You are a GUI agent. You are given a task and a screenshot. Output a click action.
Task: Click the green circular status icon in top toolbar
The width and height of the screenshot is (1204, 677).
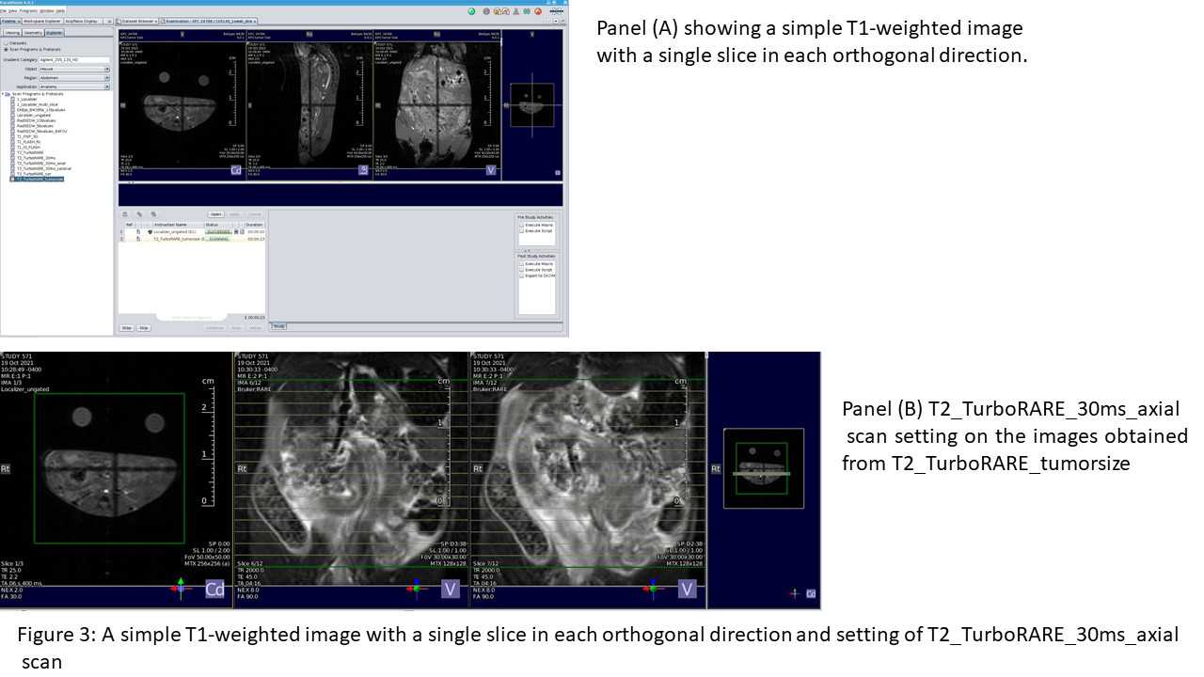(x=471, y=11)
